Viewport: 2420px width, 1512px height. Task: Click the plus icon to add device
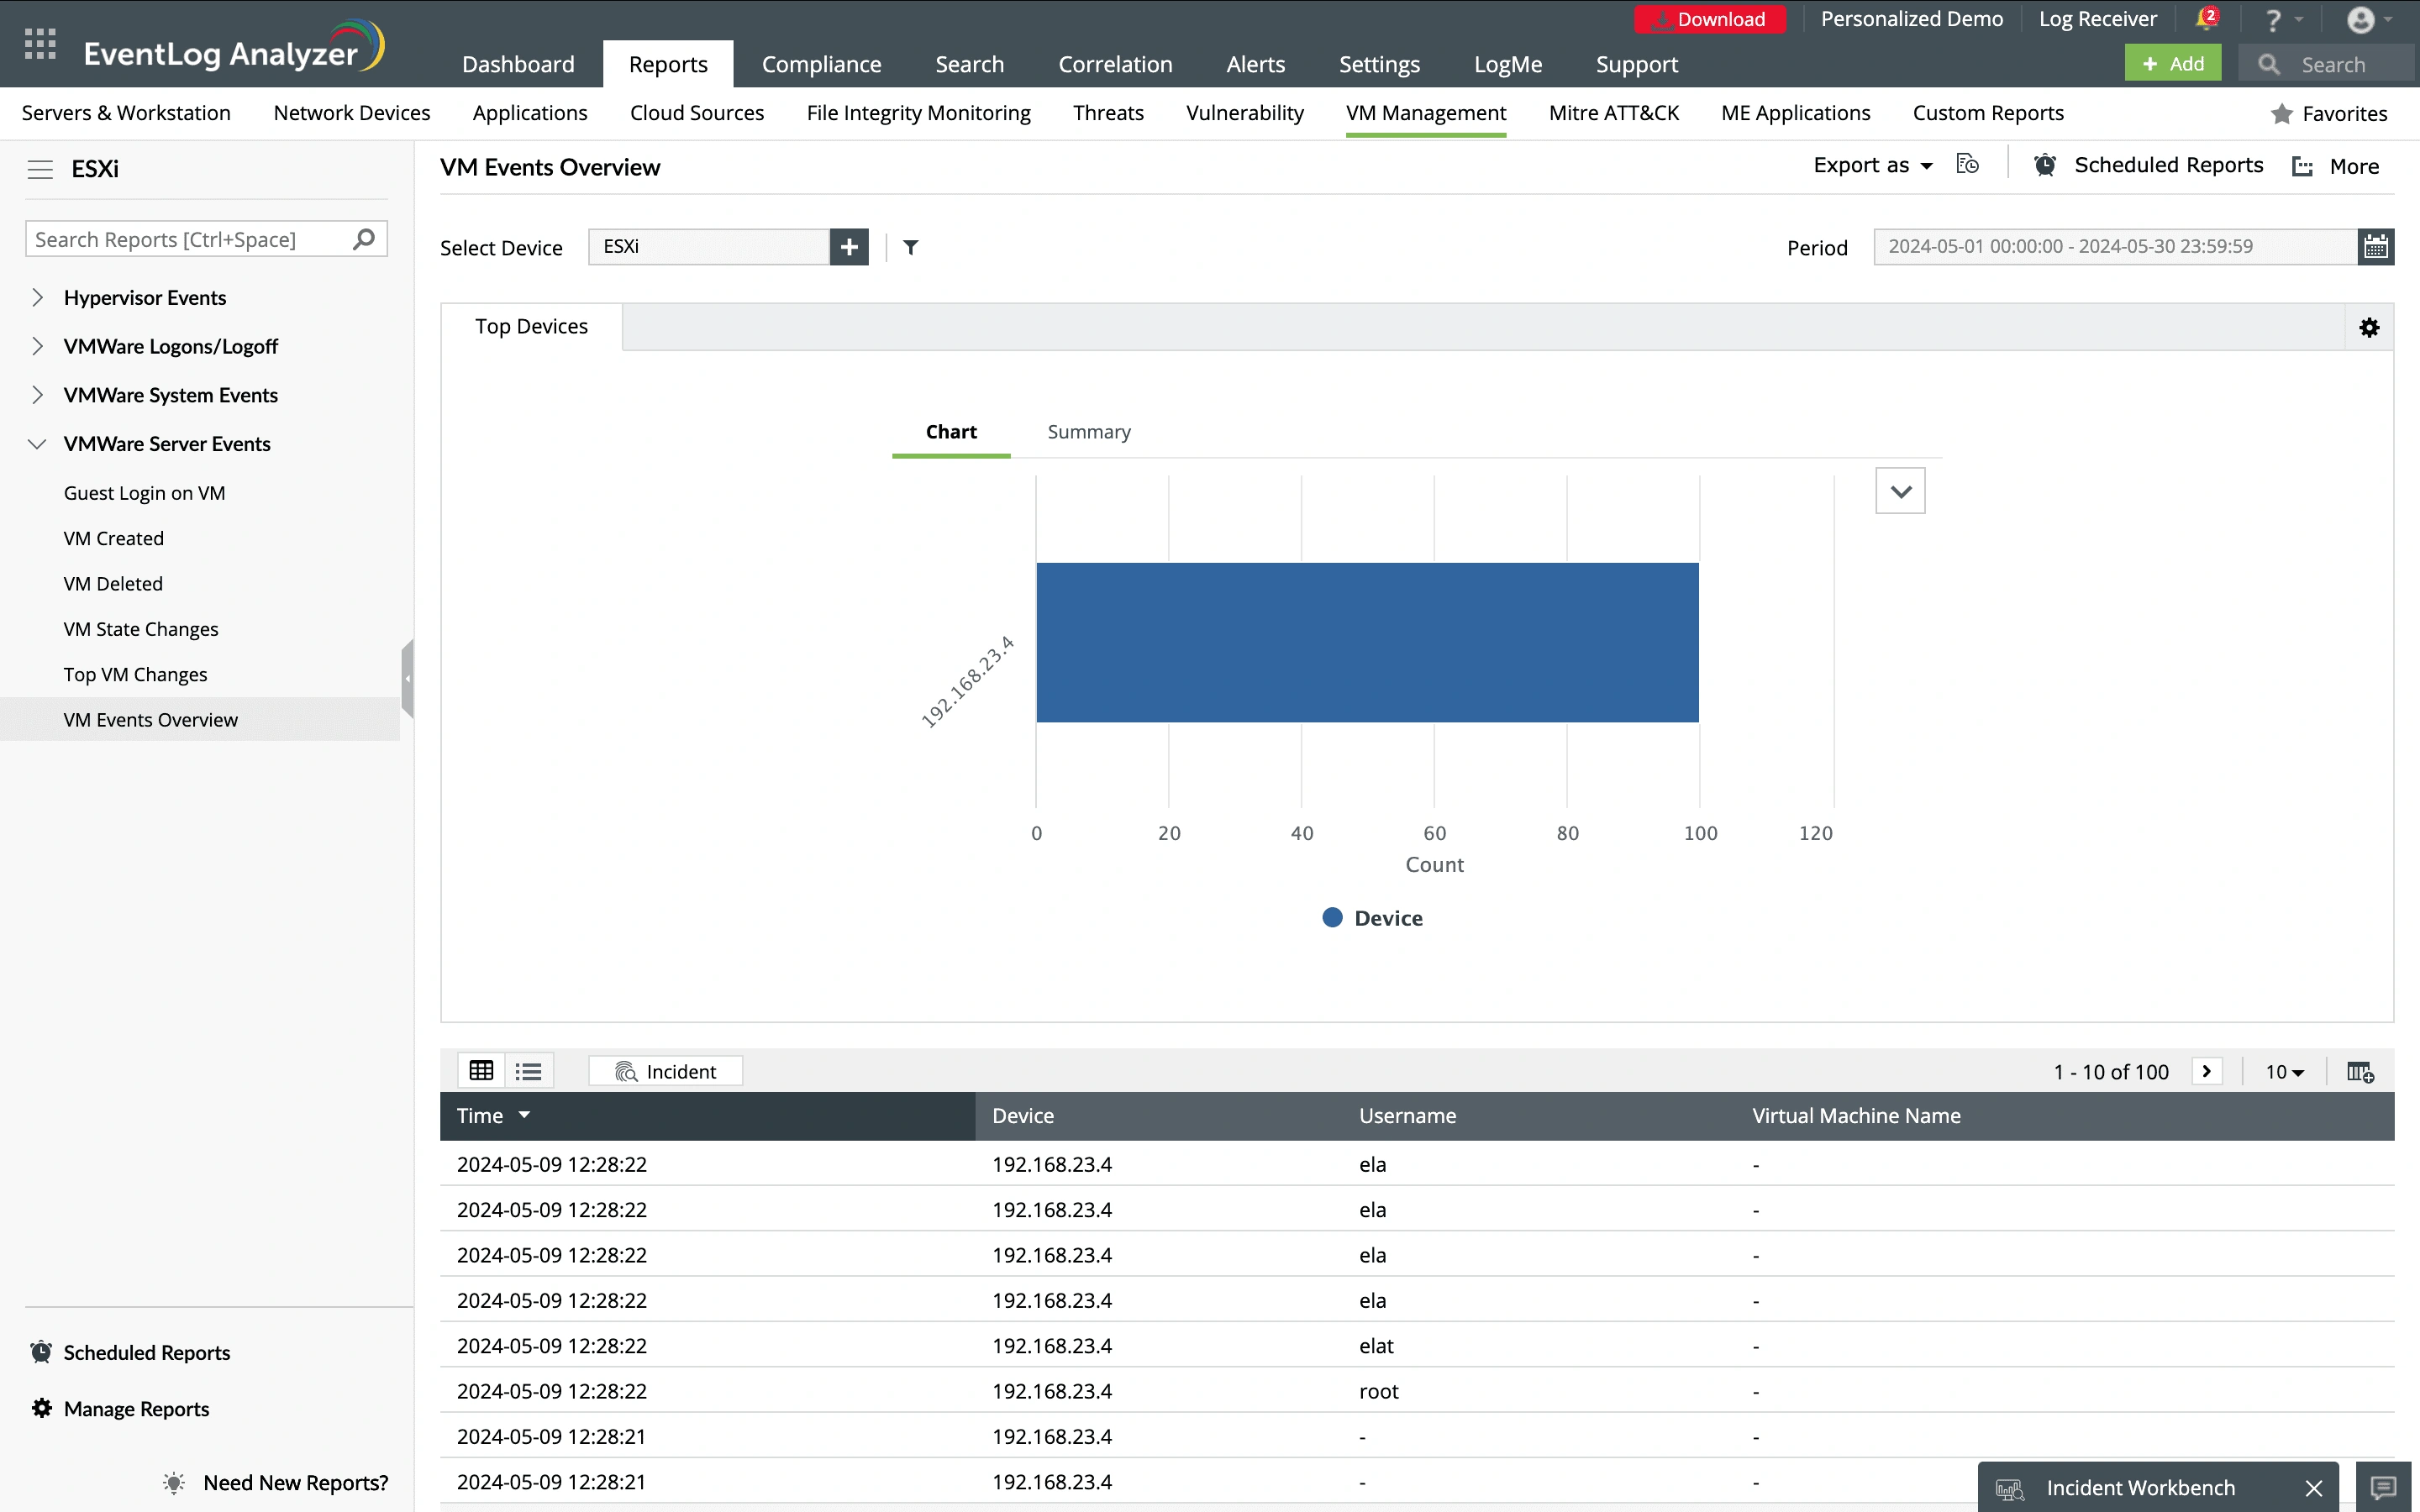[x=849, y=247]
